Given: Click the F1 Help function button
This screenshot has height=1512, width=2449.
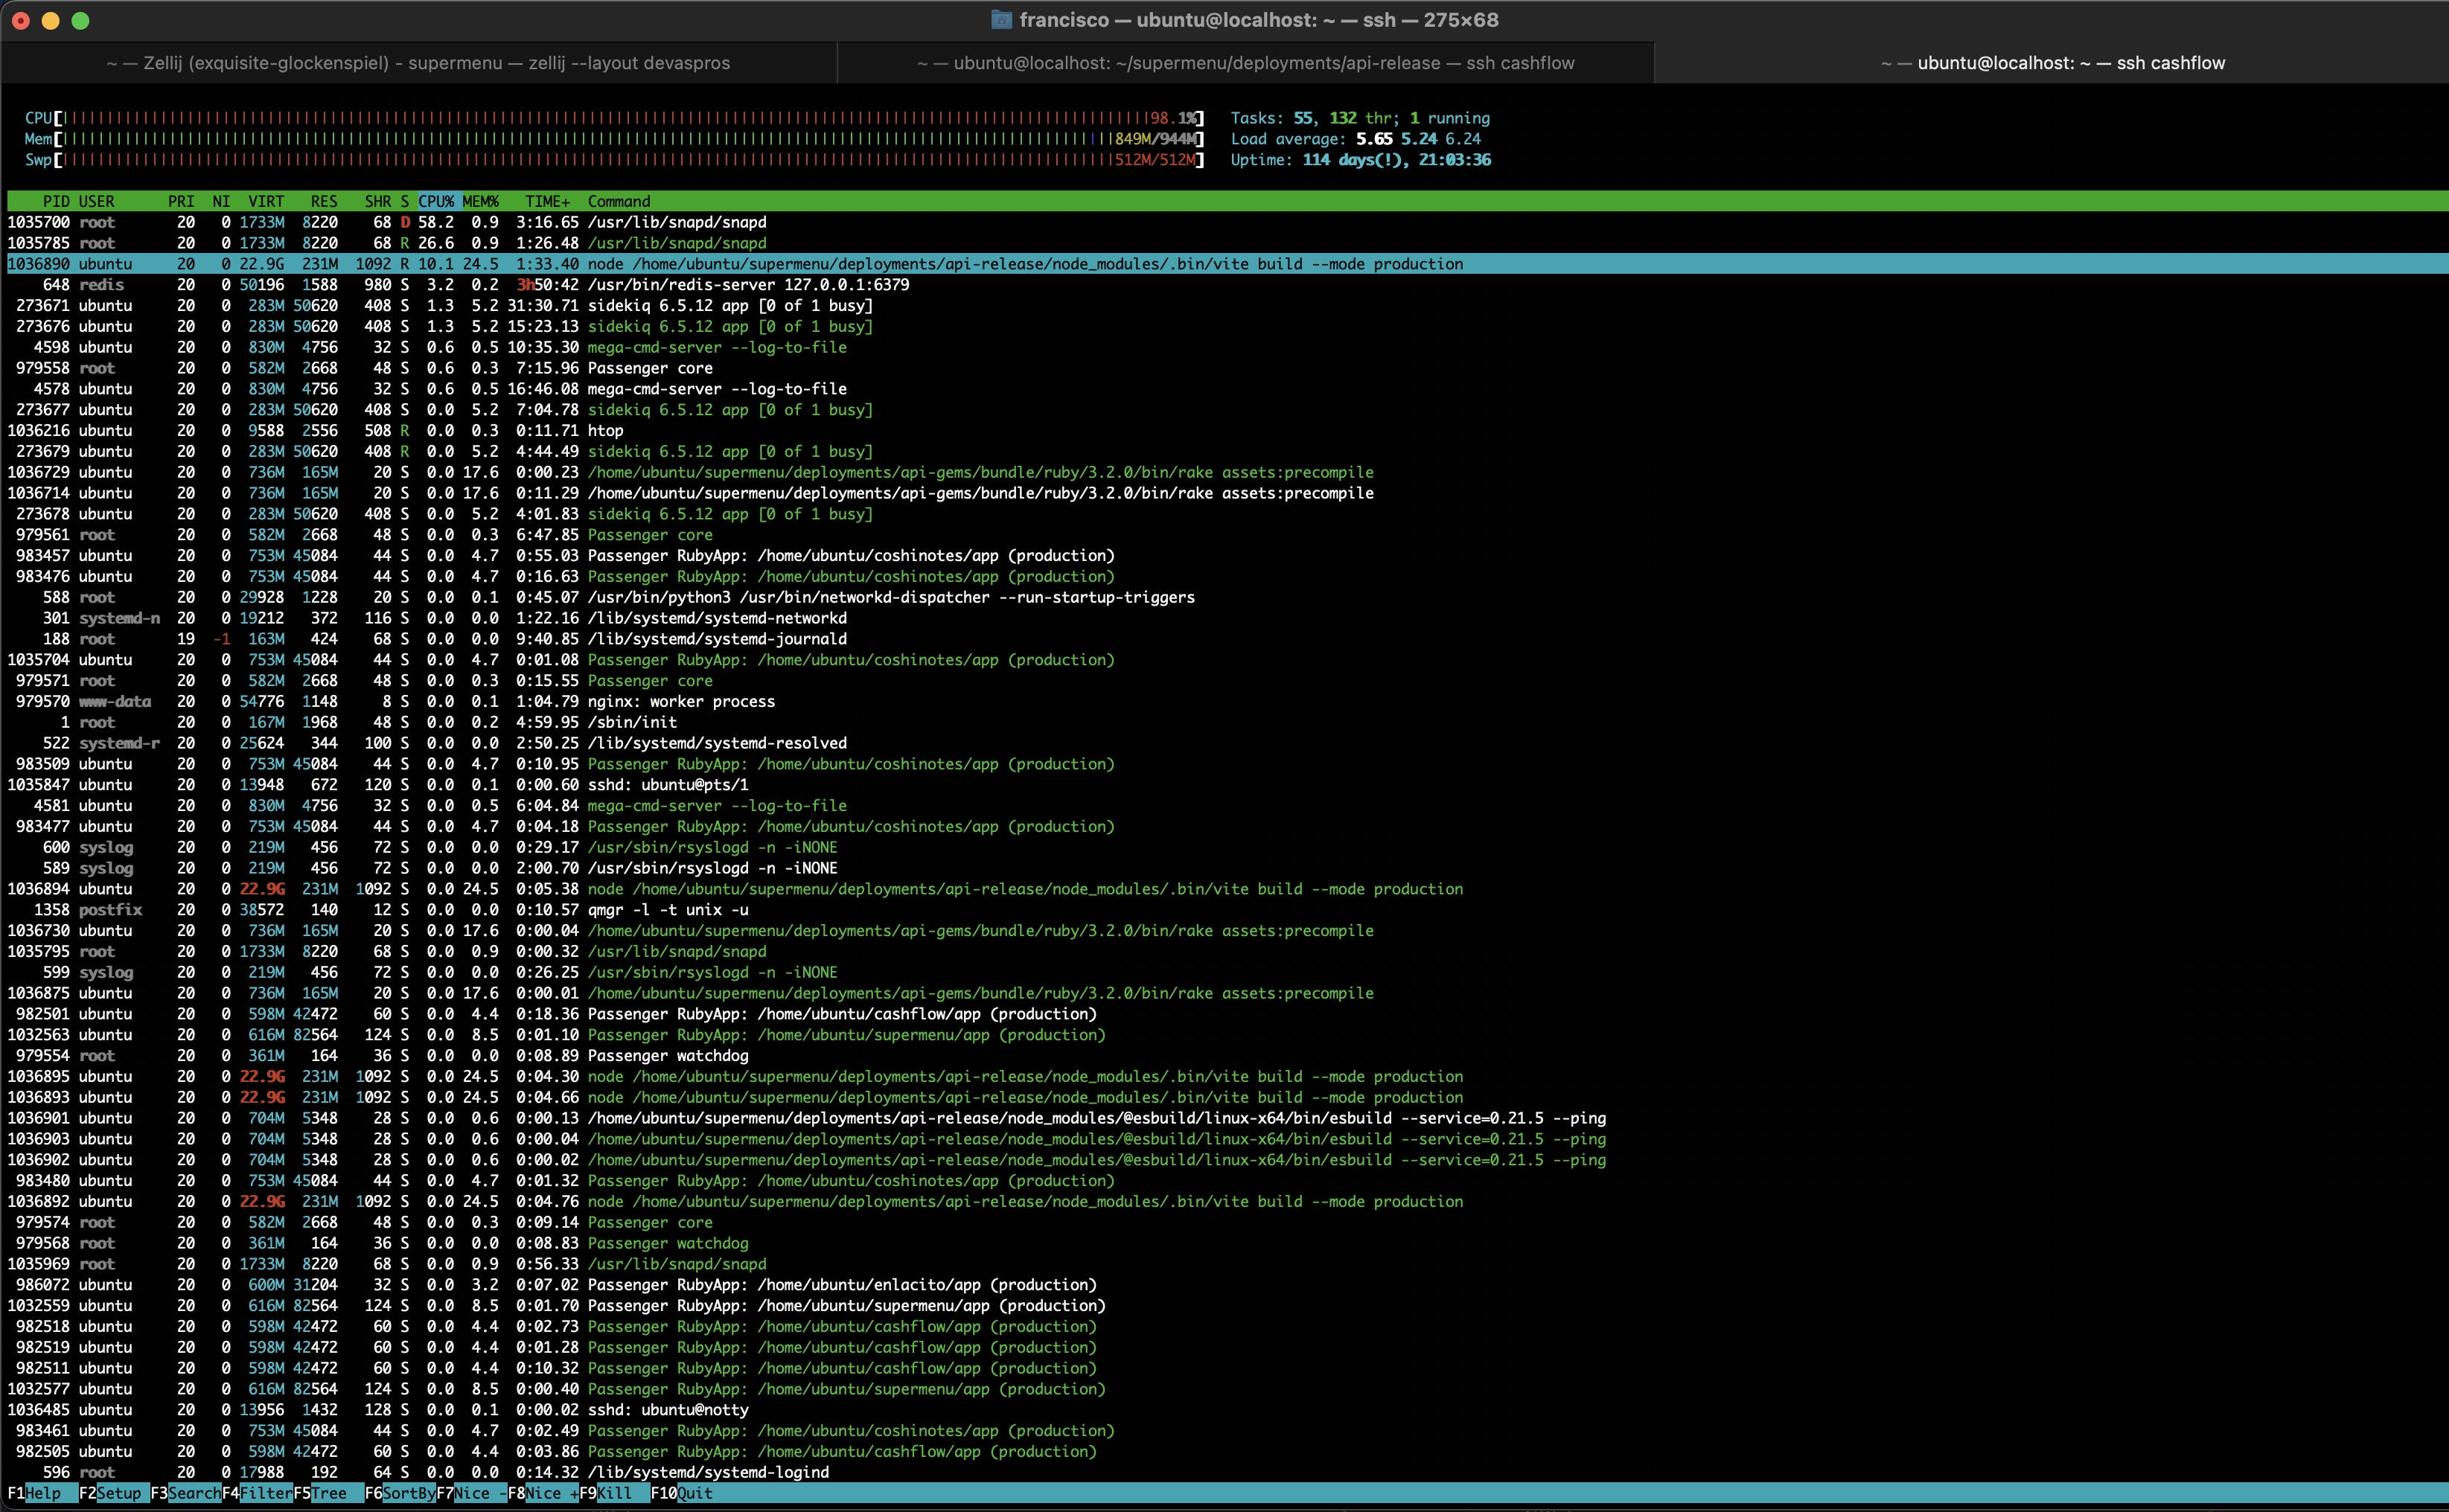Looking at the screenshot, I should point(42,1493).
